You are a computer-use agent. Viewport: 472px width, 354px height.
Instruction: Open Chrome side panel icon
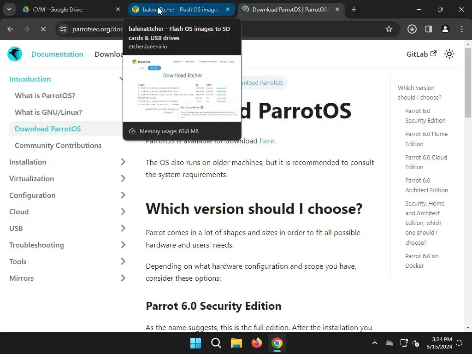coord(429,29)
